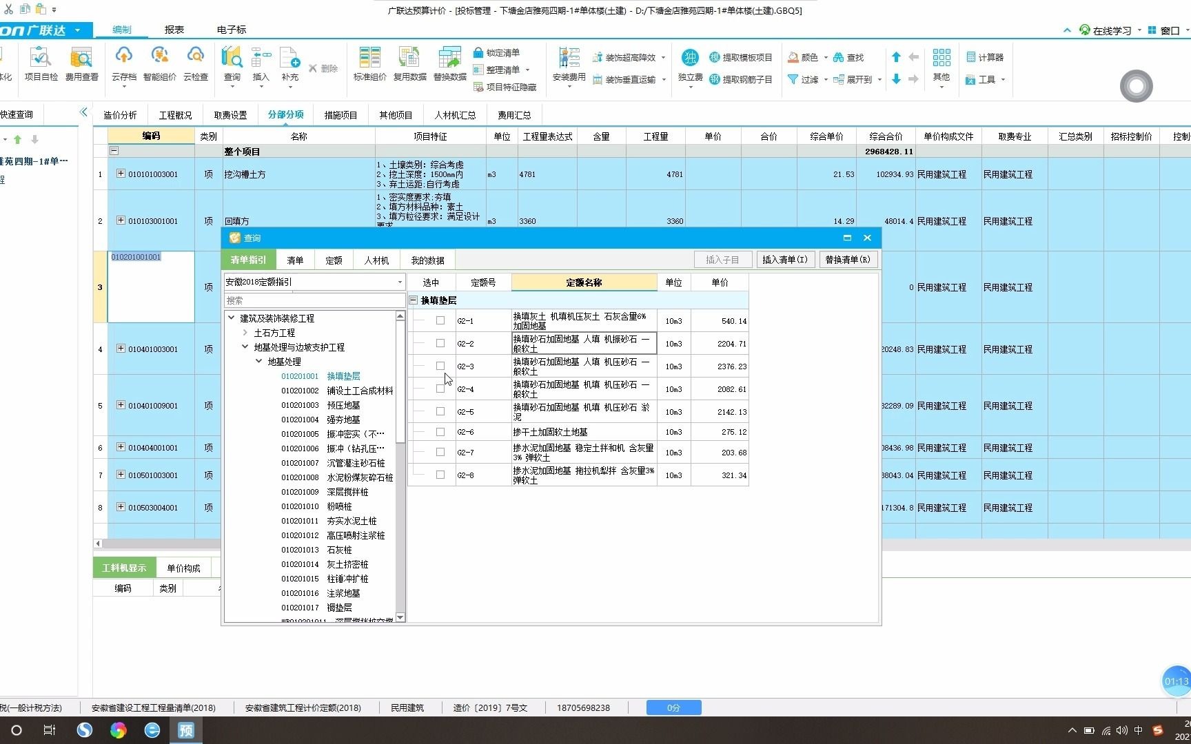Open the 计算器 calculator
The height and width of the screenshot is (744, 1191).
[x=984, y=57]
